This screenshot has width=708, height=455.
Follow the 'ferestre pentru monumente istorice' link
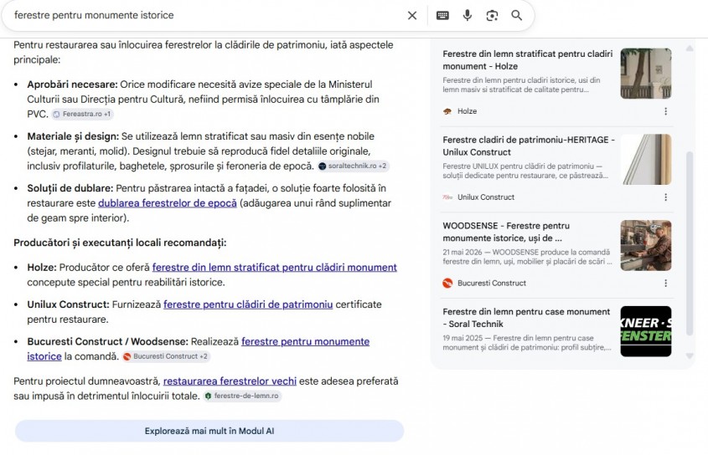[x=305, y=341]
